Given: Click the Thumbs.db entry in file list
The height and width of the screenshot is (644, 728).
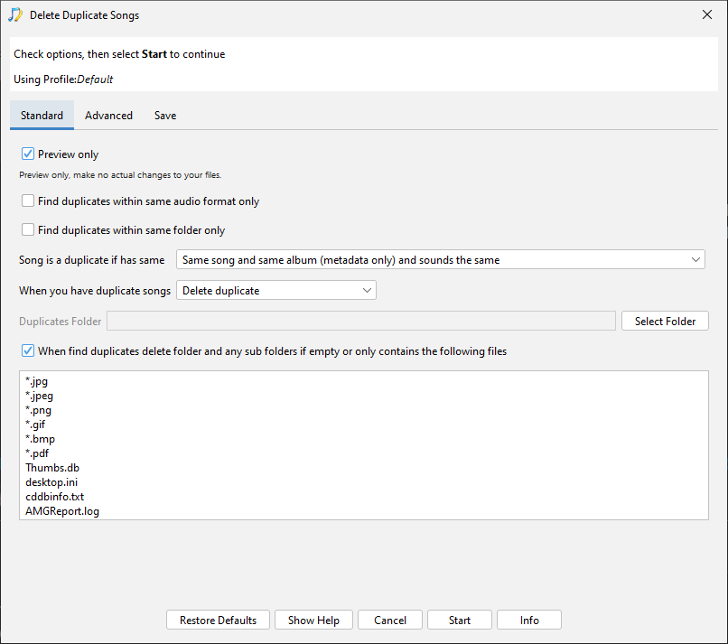Looking at the screenshot, I should (52, 468).
